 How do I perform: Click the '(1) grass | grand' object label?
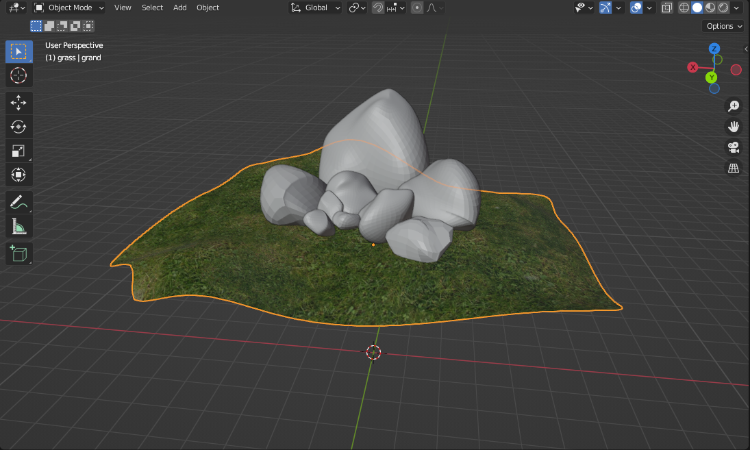click(73, 58)
